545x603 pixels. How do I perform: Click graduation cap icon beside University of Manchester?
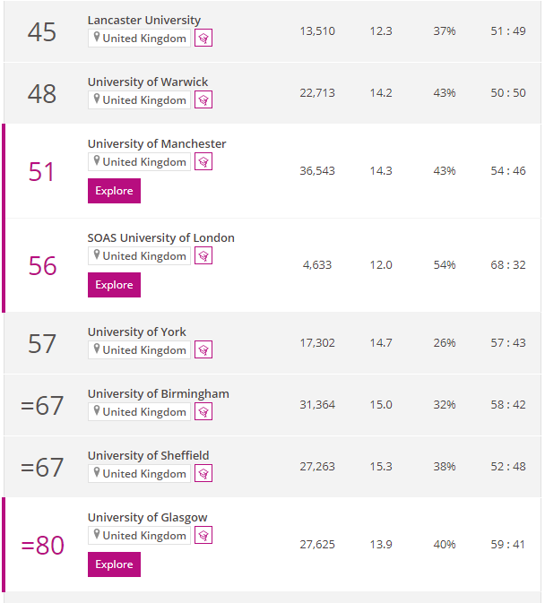[x=203, y=161]
